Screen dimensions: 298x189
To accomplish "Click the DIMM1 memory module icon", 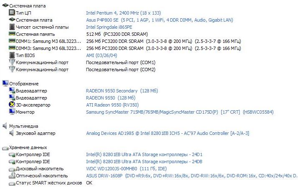I will point(12,41).
